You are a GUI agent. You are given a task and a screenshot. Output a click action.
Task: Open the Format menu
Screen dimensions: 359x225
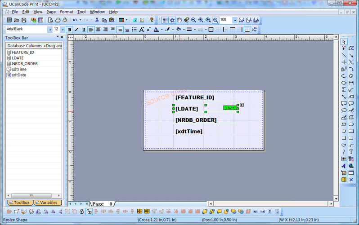pos(66,12)
